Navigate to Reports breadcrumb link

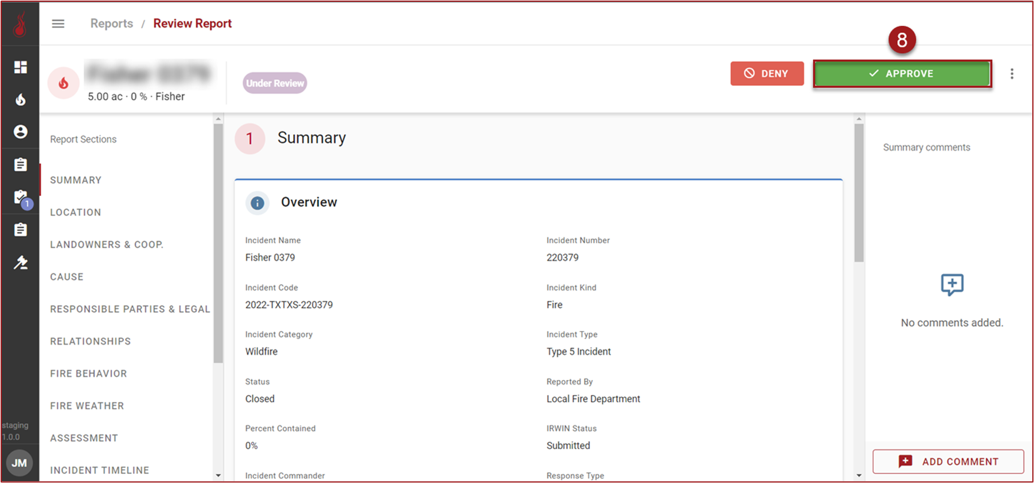111,23
